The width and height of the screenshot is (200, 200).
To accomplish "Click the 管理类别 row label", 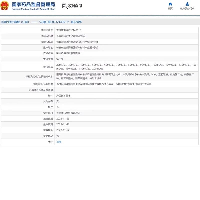I will 48,59.
